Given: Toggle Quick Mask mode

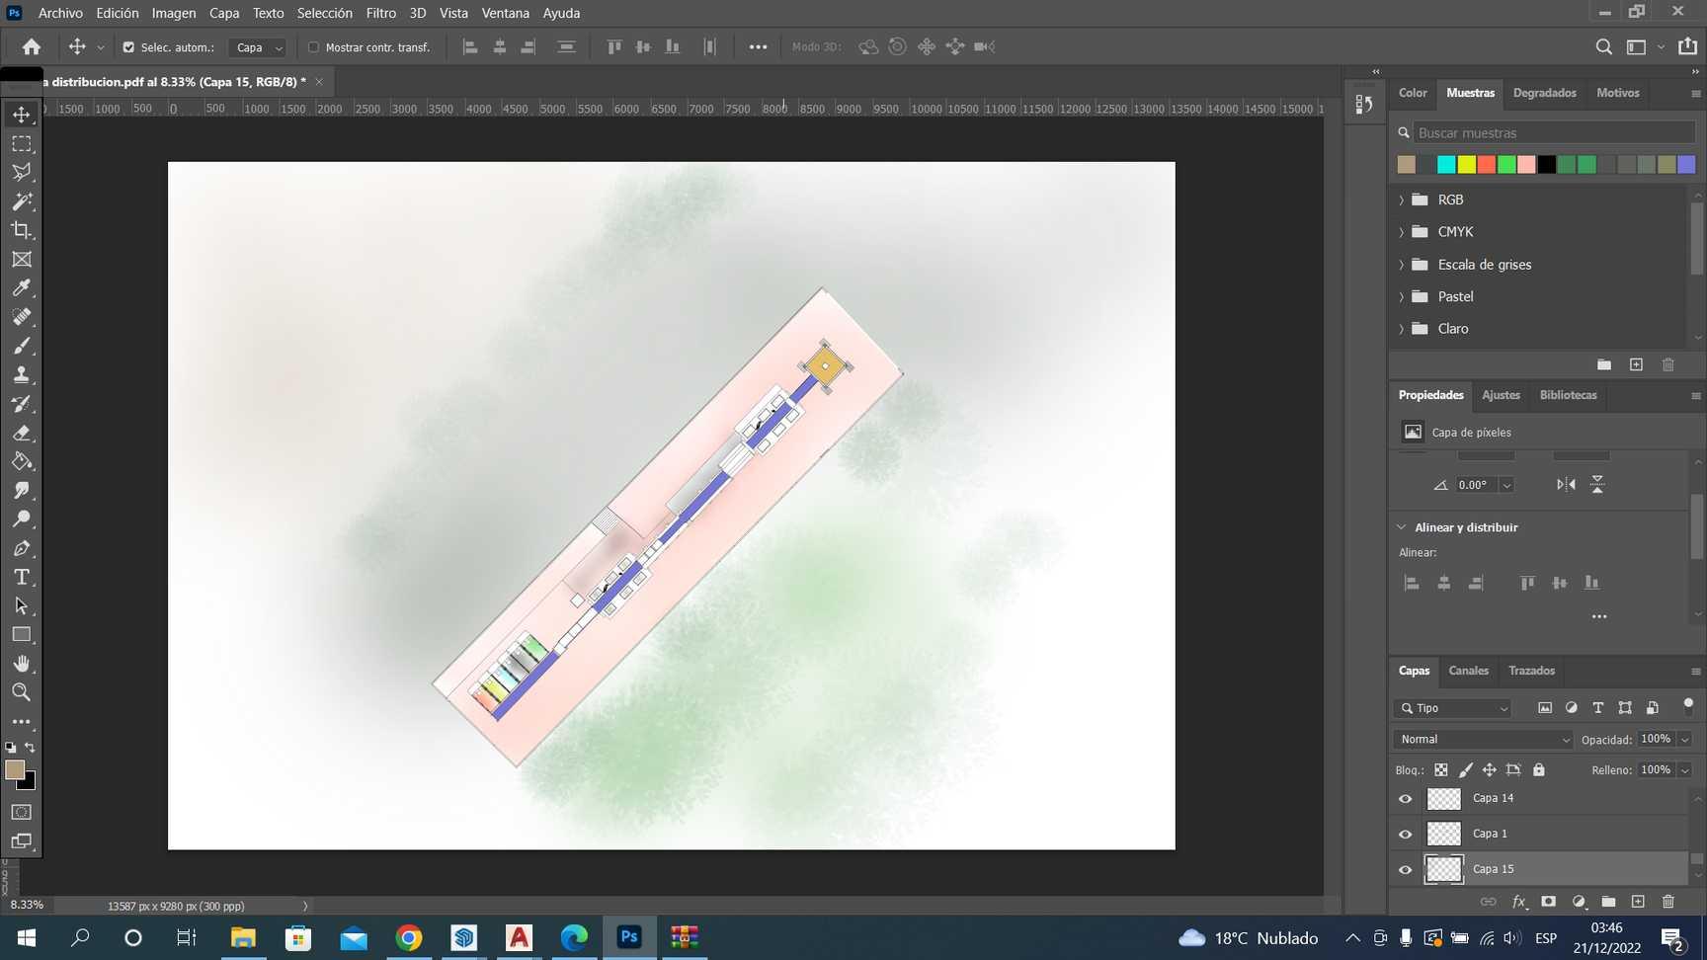Looking at the screenshot, I should pos(22,812).
